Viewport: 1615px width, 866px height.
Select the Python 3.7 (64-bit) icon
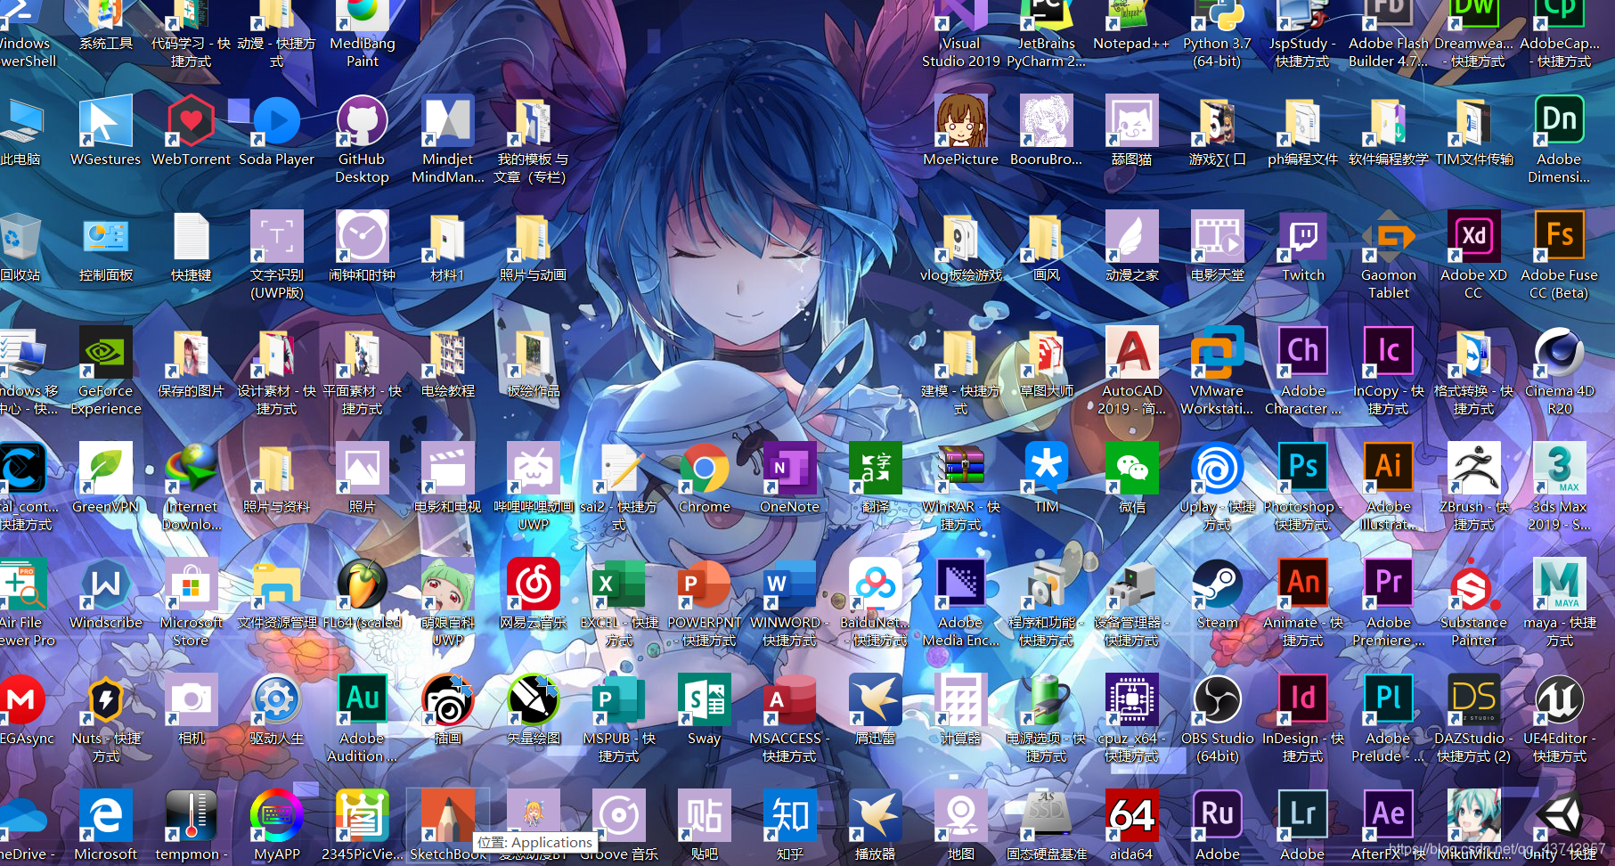pyautogui.click(x=1217, y=14)
